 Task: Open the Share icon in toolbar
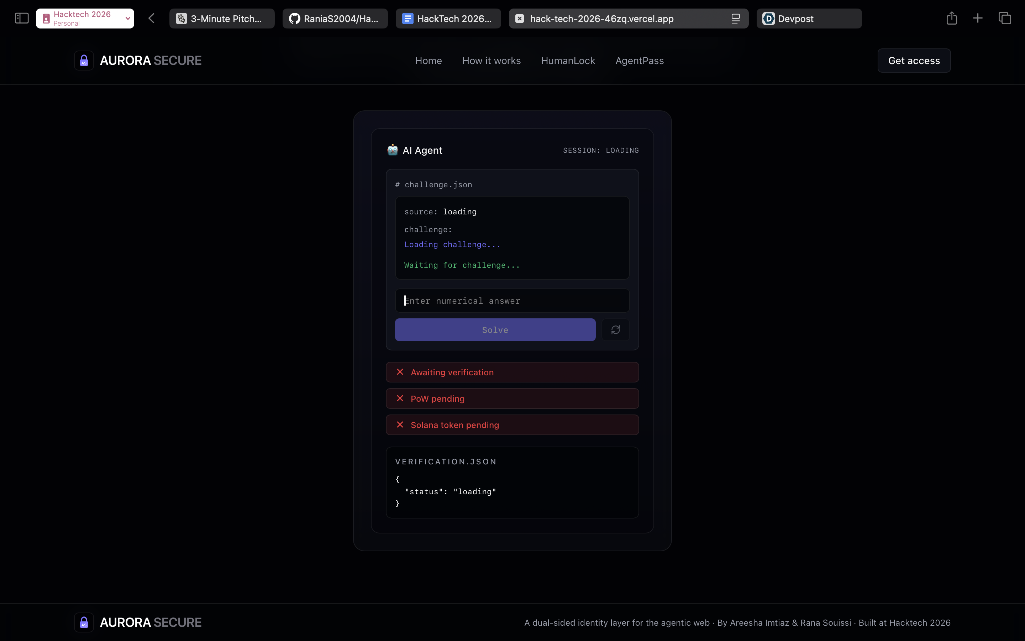point(952,18)
